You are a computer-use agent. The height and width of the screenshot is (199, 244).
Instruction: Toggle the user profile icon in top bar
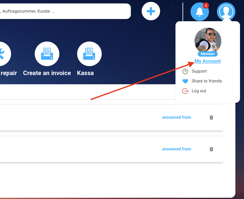point(226,12)
